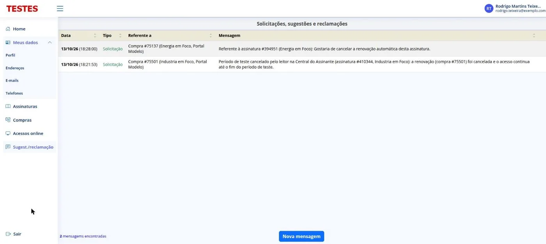Open the hamburger menu icon

[x=60, y=9]
